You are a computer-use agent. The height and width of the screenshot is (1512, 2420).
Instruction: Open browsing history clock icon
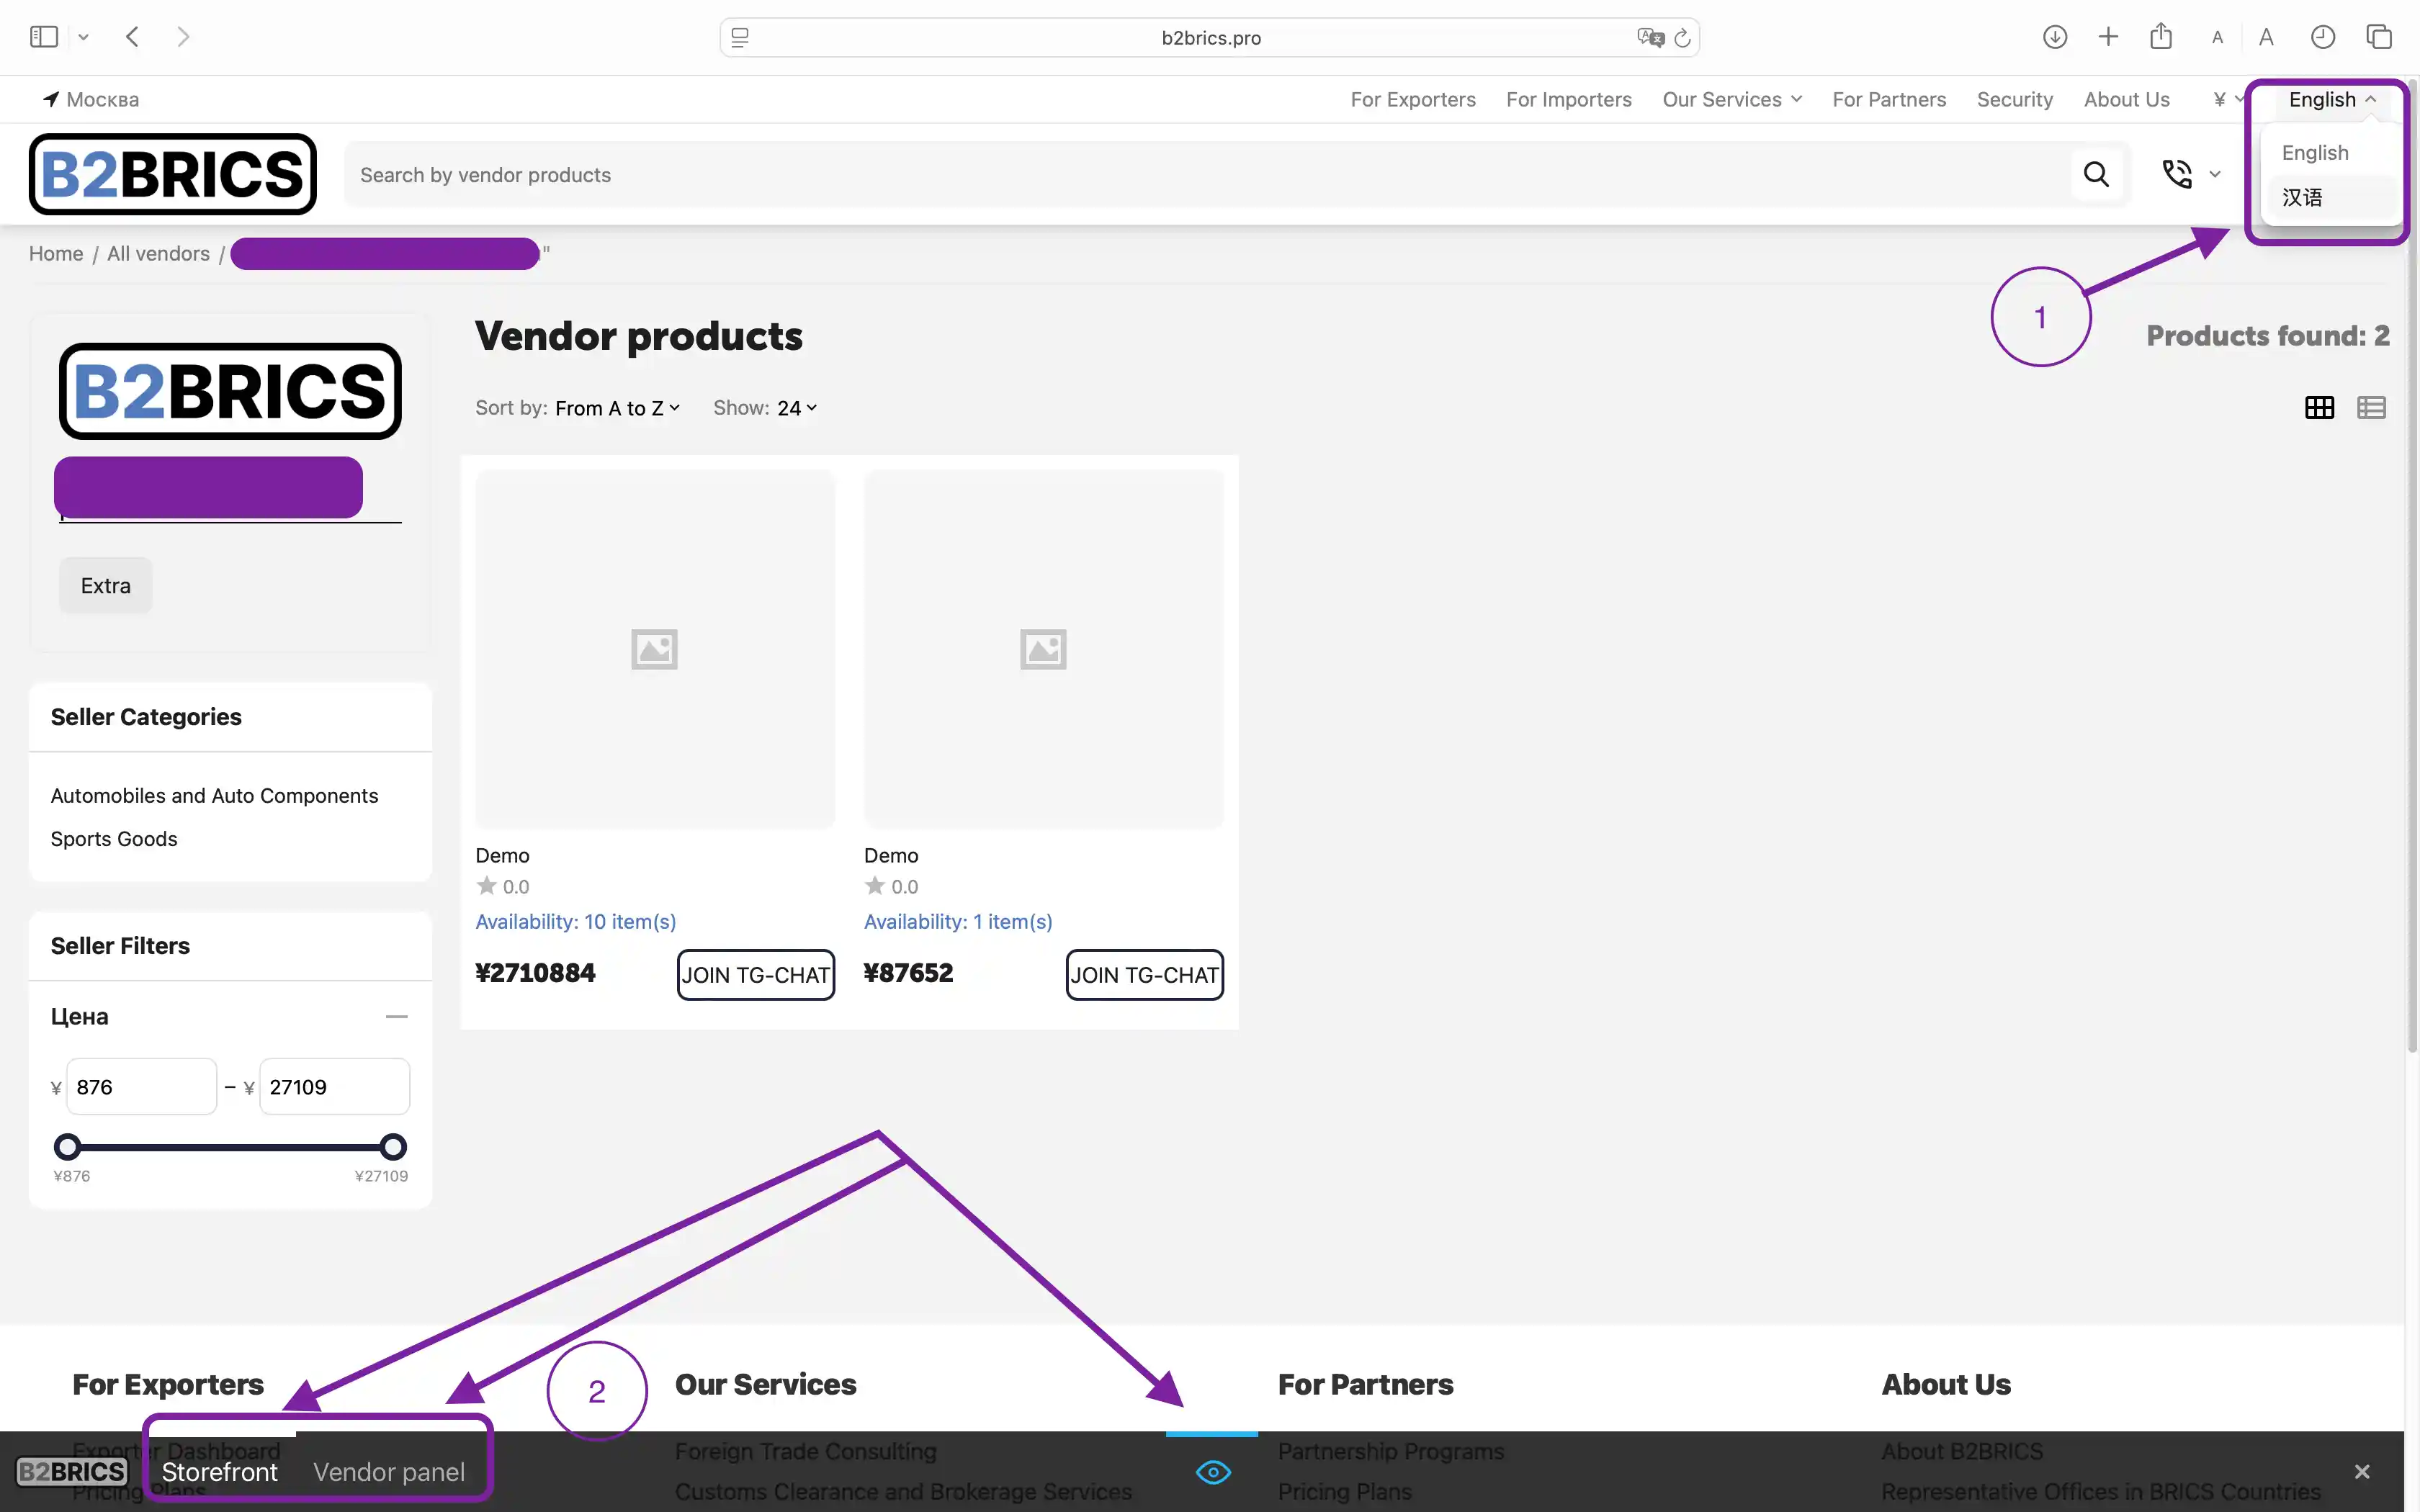(x=2323, y=37)
